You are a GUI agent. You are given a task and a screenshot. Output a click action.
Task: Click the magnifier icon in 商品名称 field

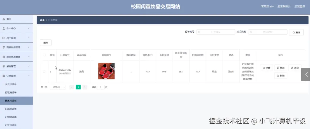[x=251, y=32]
